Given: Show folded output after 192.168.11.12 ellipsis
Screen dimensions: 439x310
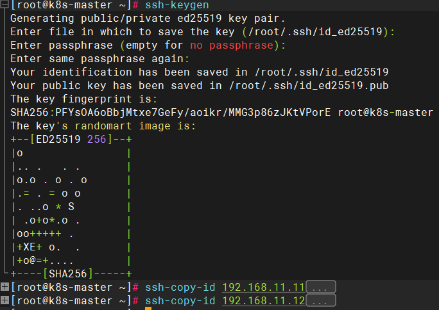Looking at the screenshot, I should click(x=321, y=300).
